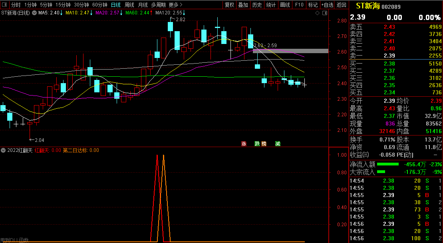Click the panel layout icon at top-left
The height and width of the screenshot is (243, 443).
(4, 5)
